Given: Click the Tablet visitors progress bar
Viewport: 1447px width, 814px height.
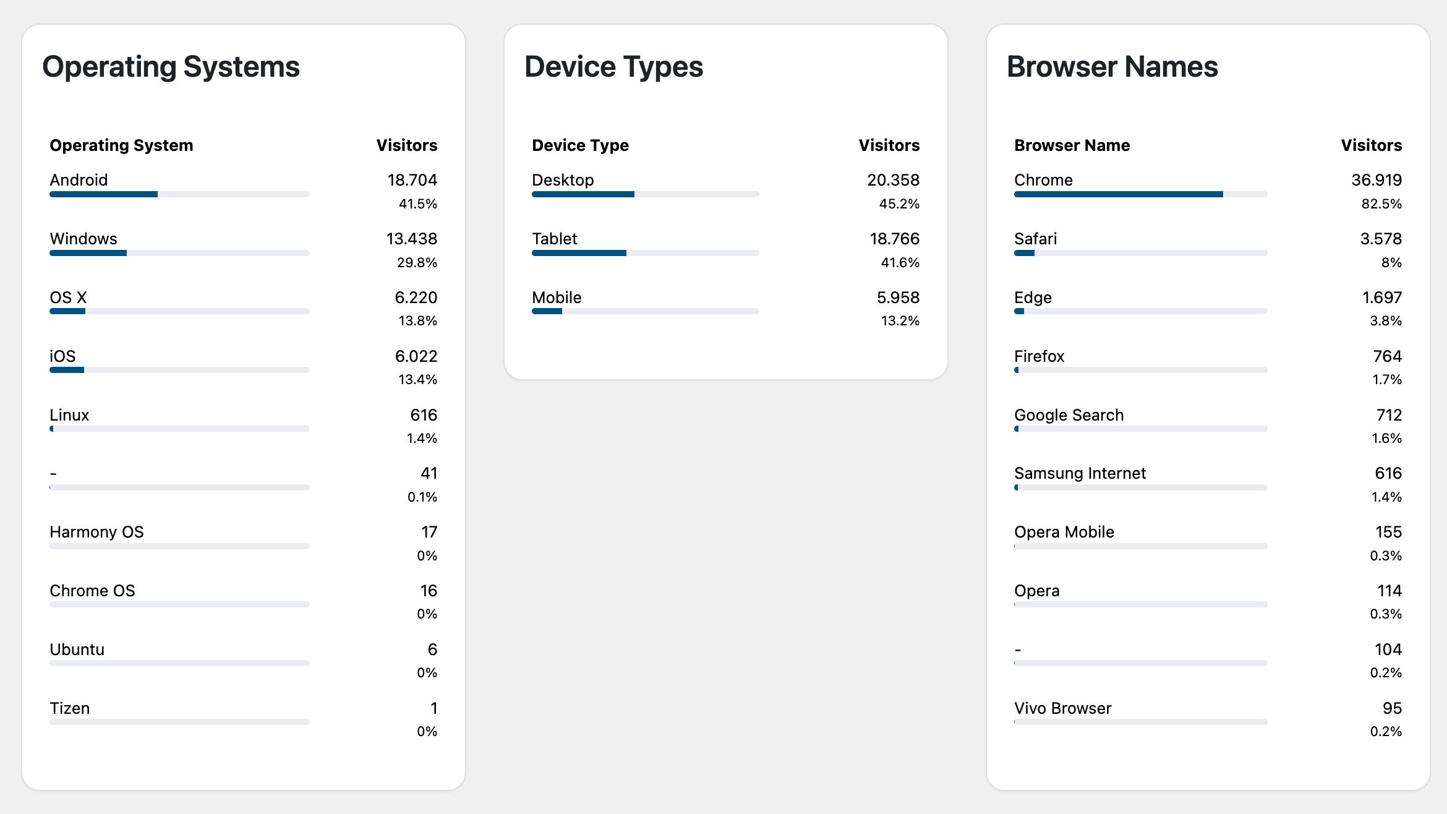Looking at the screenshot, I should tap(645, 253).
